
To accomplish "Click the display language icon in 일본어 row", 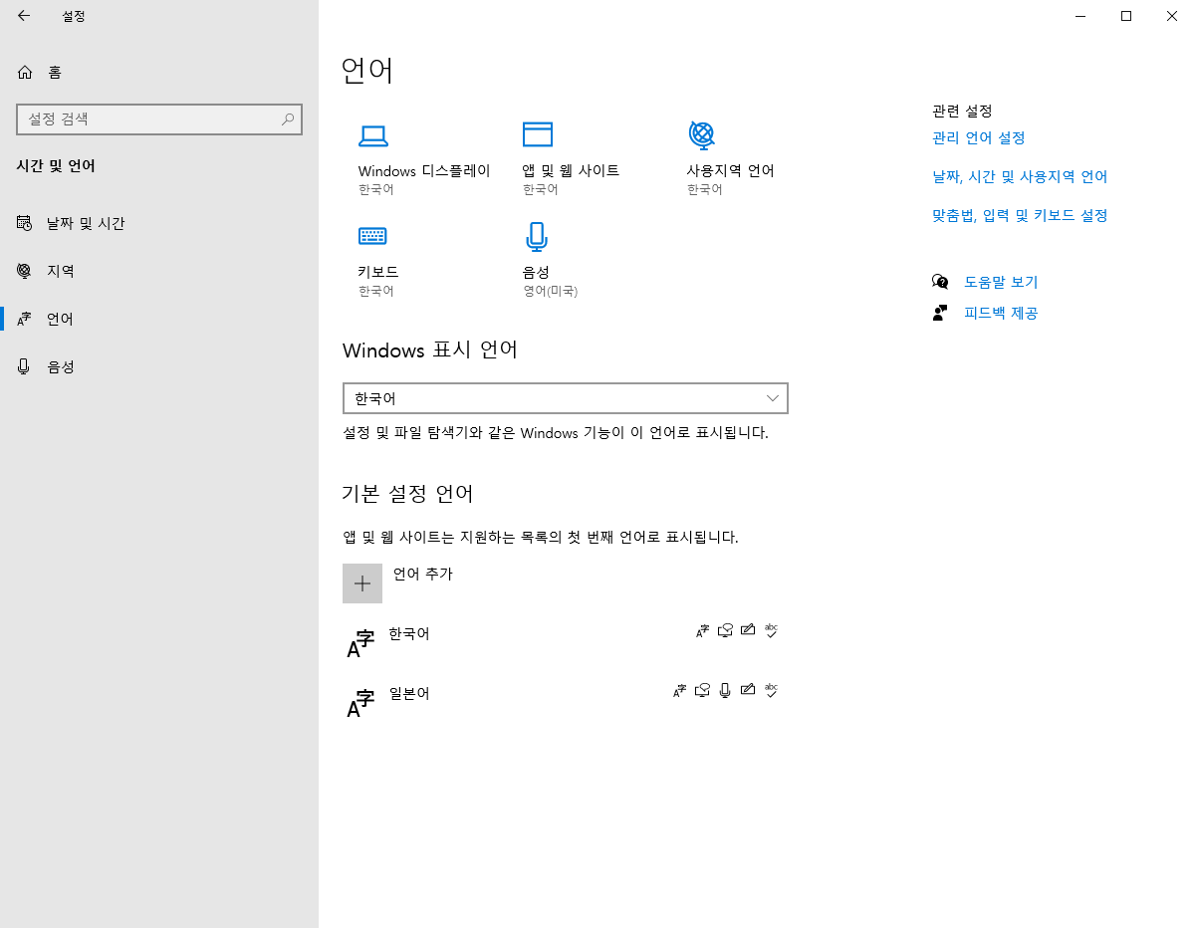I will [x=680, y=690].
